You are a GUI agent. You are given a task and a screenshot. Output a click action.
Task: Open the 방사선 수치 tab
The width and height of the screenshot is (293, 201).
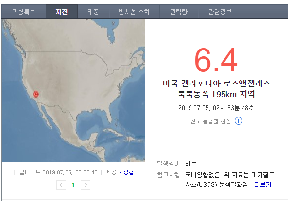pyautogui.click(x=134, y=12)
